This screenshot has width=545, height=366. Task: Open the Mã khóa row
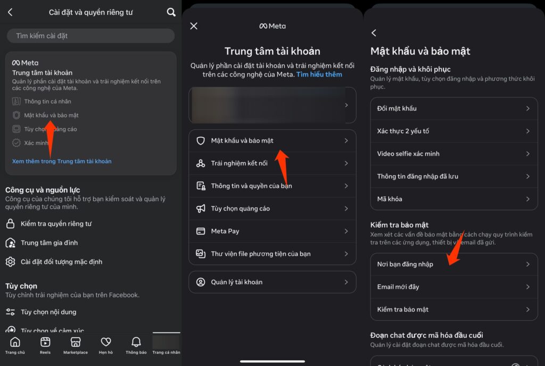(x=454, y=199)
